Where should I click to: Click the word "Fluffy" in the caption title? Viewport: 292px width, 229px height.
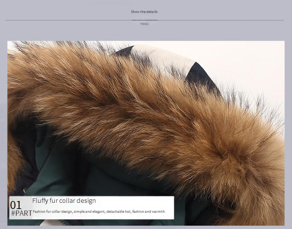point(40,201)
